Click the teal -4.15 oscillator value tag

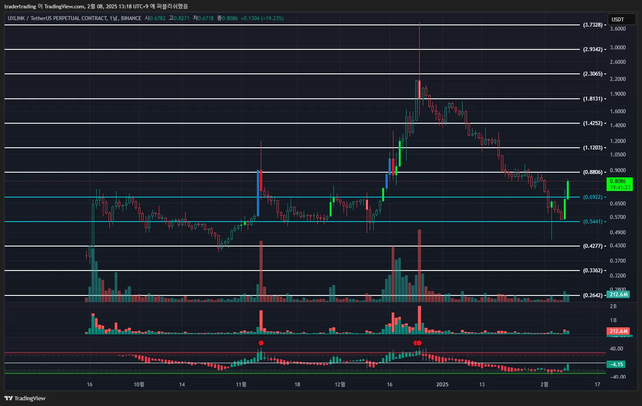click(616, 364)
